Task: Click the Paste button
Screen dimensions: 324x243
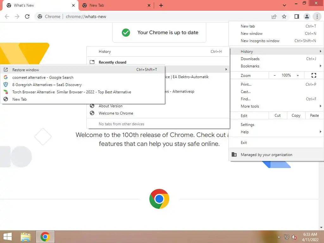Action: 314,115
